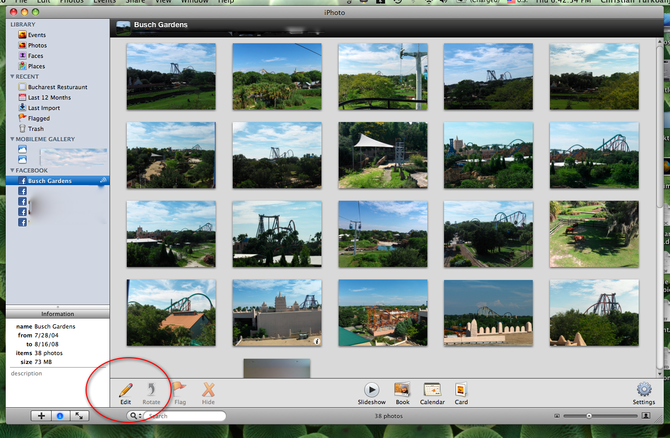Open the Trash in sidebar
The image size is (670, 438).
click(31, 129)
